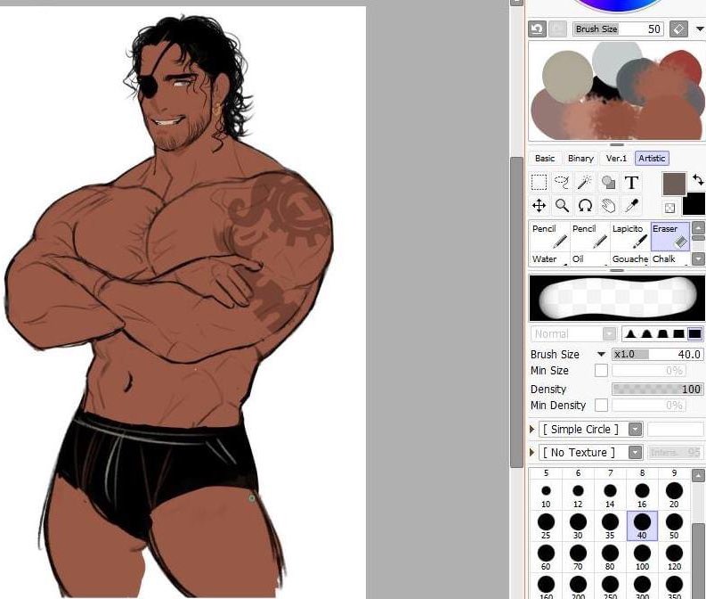Screen dimensions: 706x599
Task: Swap foreground and background colors
Action: pyautogui.click(x=698, y=180)
